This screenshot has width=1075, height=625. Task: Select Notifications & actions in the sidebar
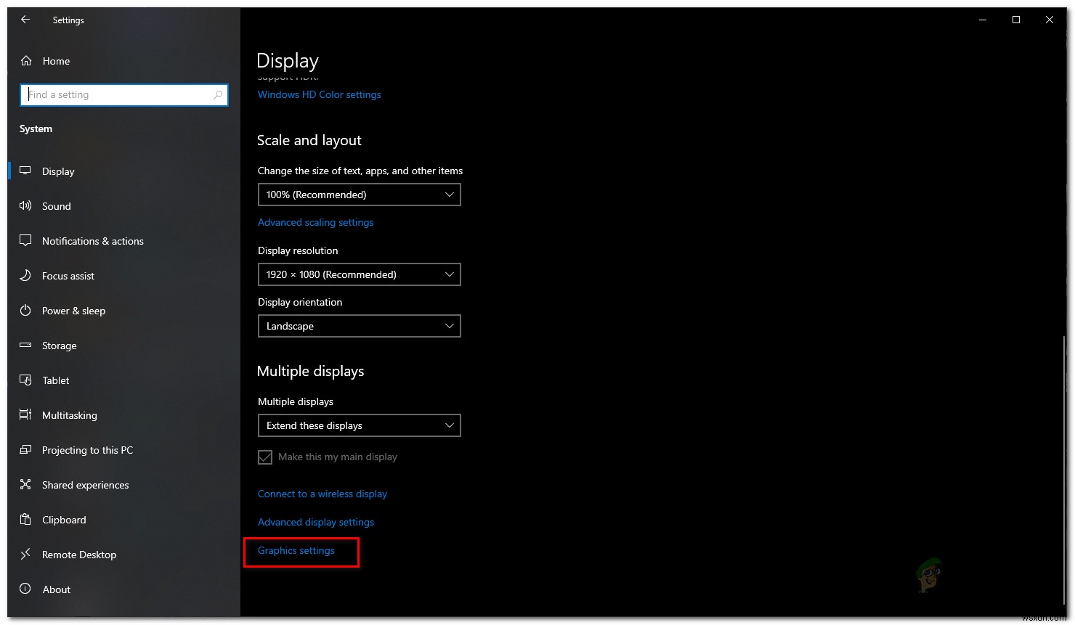coord(92,241)
